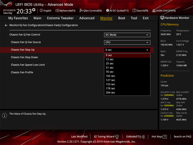Pick 127 sec from the list
The height and width of the screenshot is (145, 193).
pyautogui.click(x=127, y=80)
